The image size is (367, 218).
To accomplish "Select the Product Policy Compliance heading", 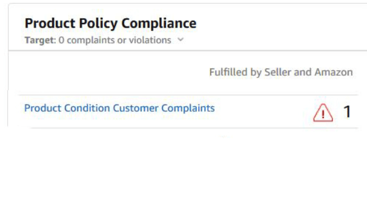I will click(111, 23).
